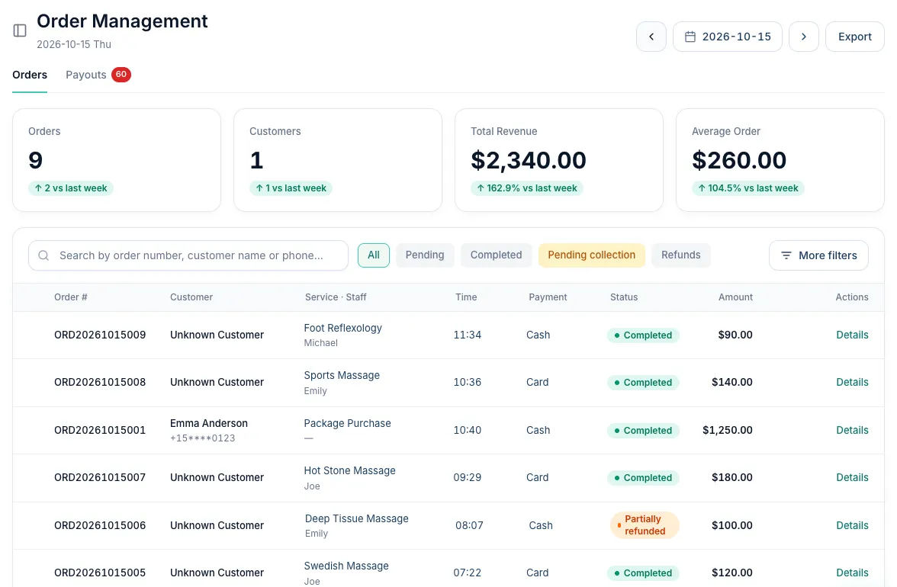
Task: Click the Average Order $260.00 card
Action: 780,160
